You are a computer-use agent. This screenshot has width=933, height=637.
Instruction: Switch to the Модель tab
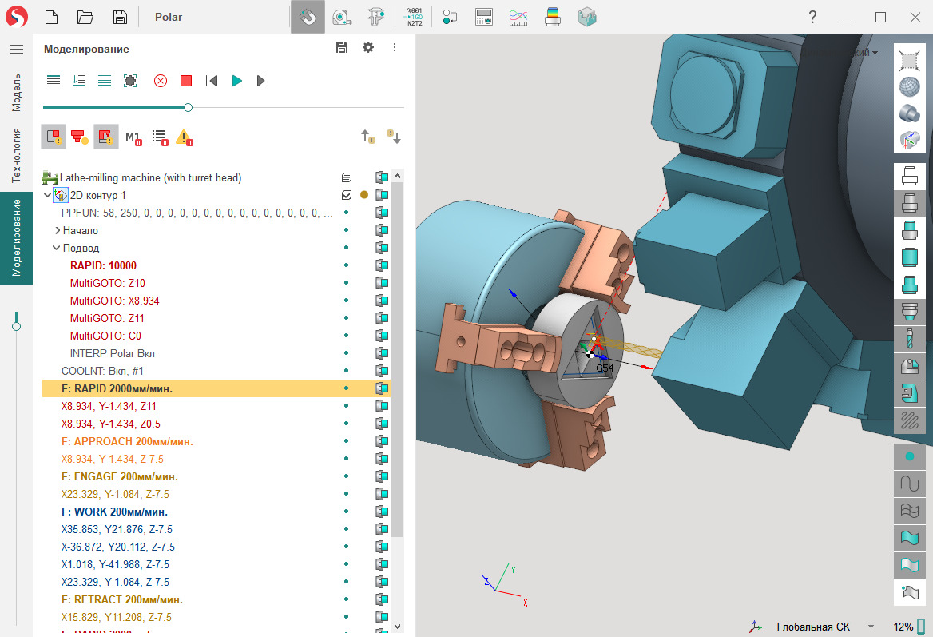16,92
